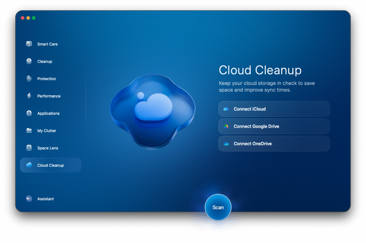
Task: Switch to the Cloud Cleanup section
Action: tap(50, 165)
